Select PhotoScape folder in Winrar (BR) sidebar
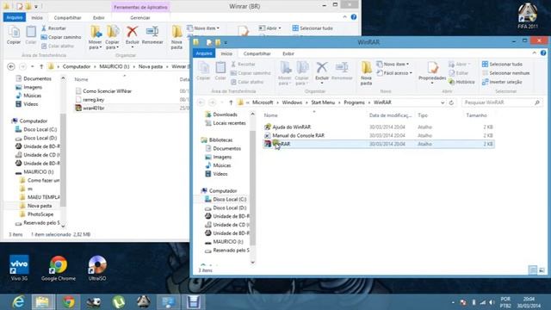The height and width of the screenshot is (310, 551). 36,214
